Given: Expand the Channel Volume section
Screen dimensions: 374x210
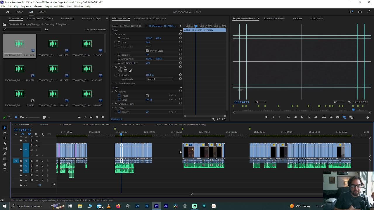Looking at the screenshot, I should tap(112, 104).
